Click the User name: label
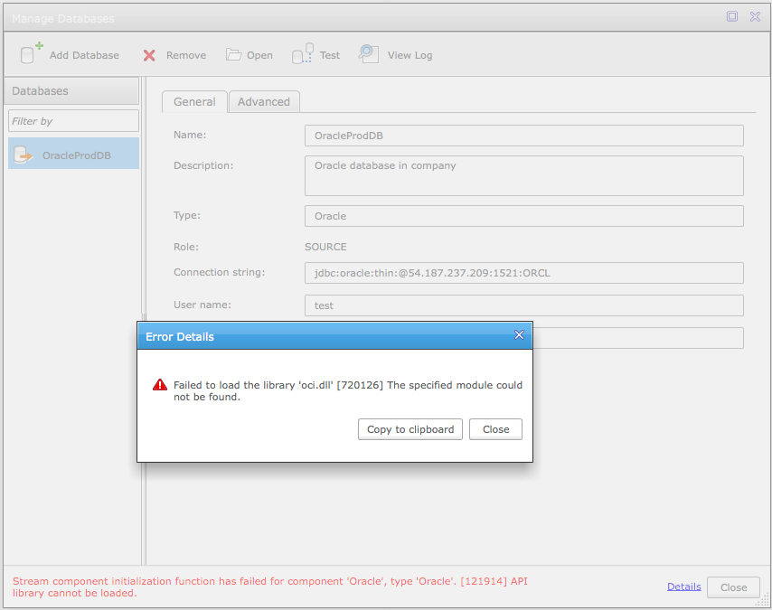772x610 pixels. coord(202,305)
